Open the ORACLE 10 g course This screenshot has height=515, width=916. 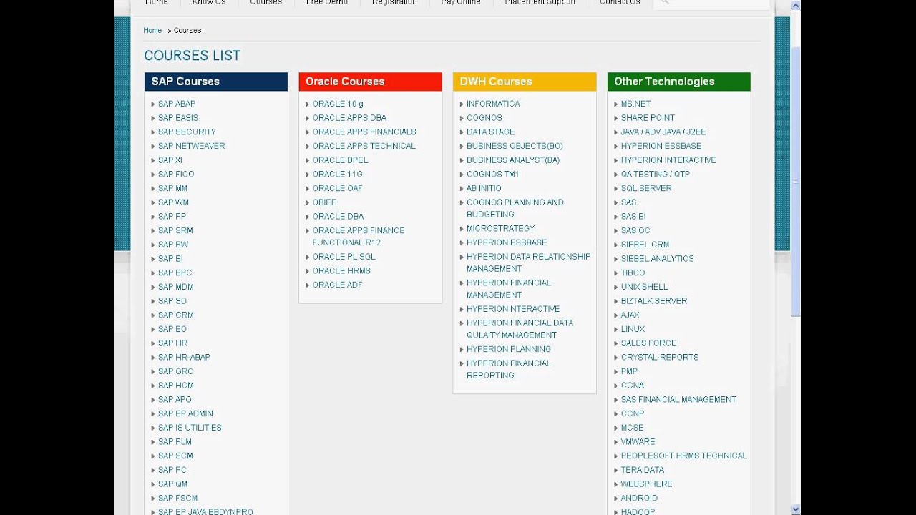pyautogui.click(x=338, y=104)
